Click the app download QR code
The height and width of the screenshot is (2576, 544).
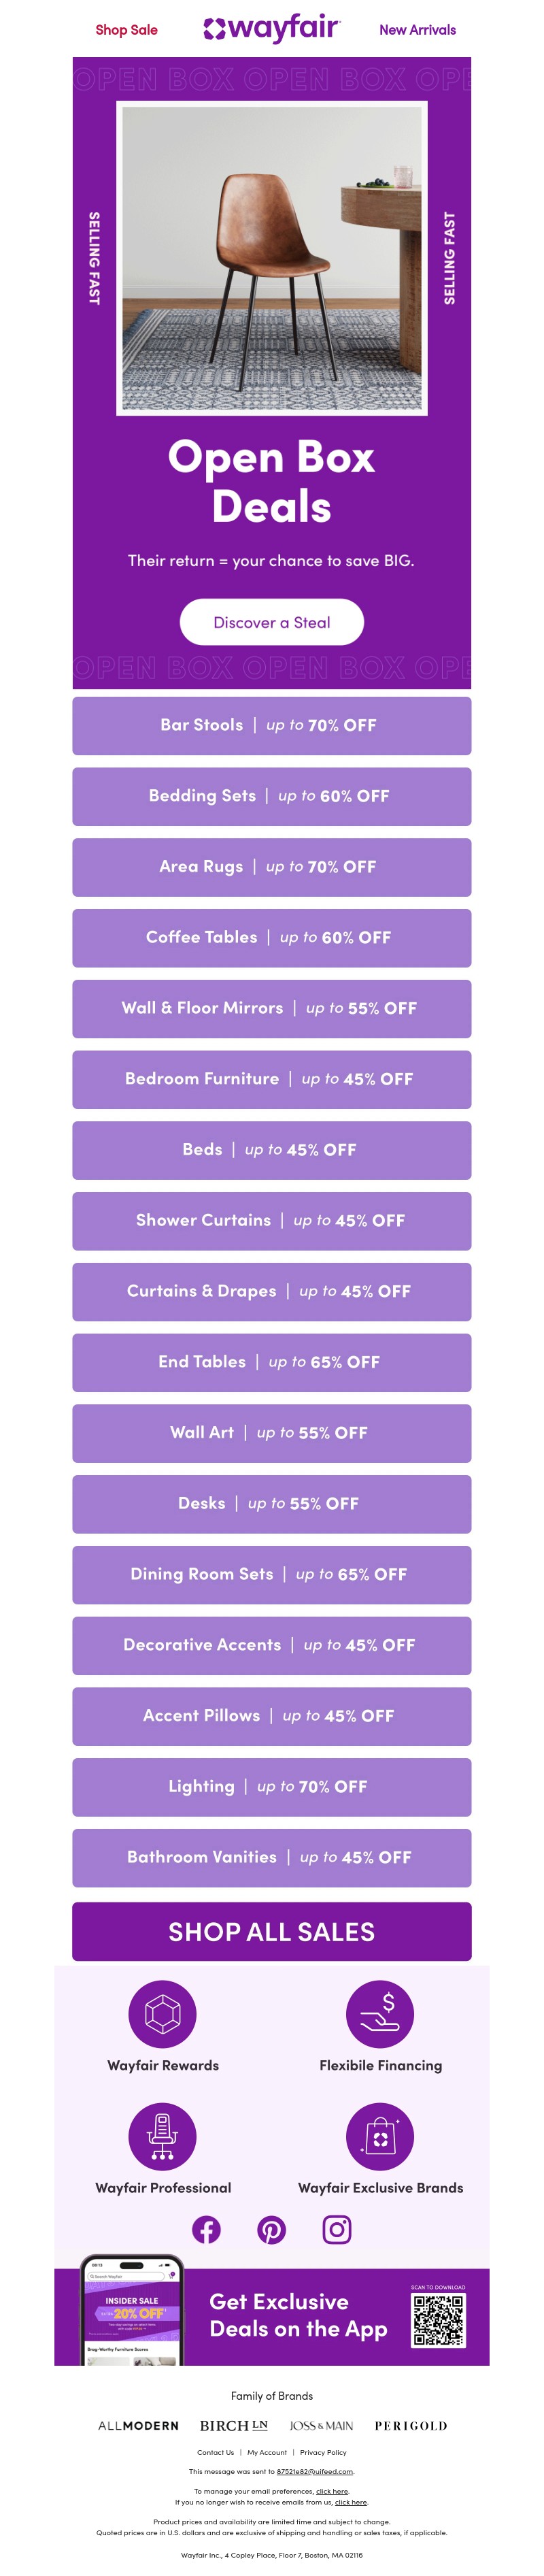click(439, 2320)
